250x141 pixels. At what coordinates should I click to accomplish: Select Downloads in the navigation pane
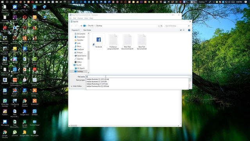[80, 37]
